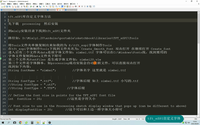The height and width of the screenshot is (125, 200).
Task: Create a new file with toolbar icon
Action: pos(2,6)
